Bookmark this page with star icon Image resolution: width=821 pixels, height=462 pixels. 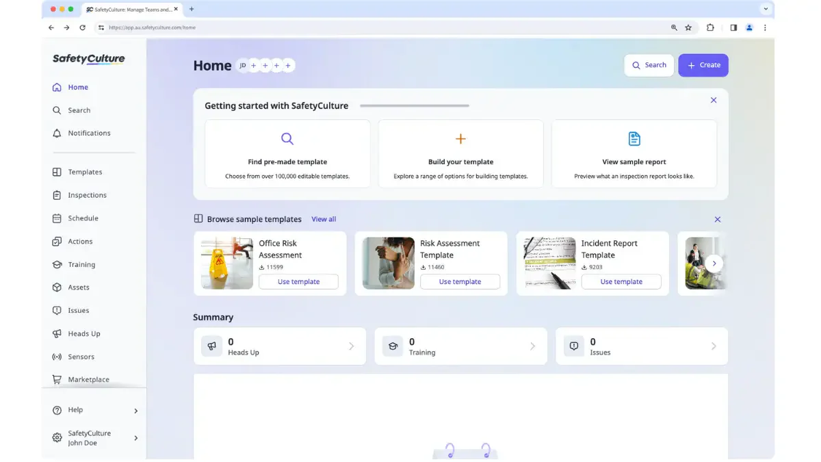tap(688, 27)
